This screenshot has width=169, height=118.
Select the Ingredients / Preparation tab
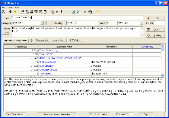point(15,41)
